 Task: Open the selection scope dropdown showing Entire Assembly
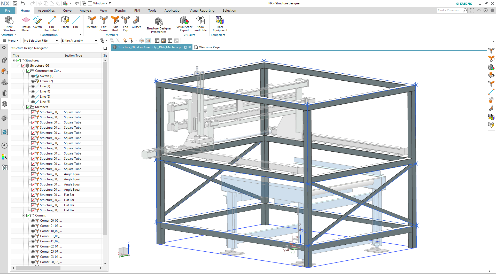(96, 41)
